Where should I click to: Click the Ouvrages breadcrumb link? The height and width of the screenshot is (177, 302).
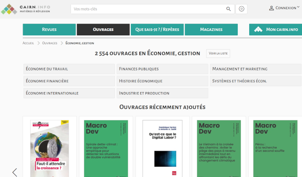click(50, 43)
